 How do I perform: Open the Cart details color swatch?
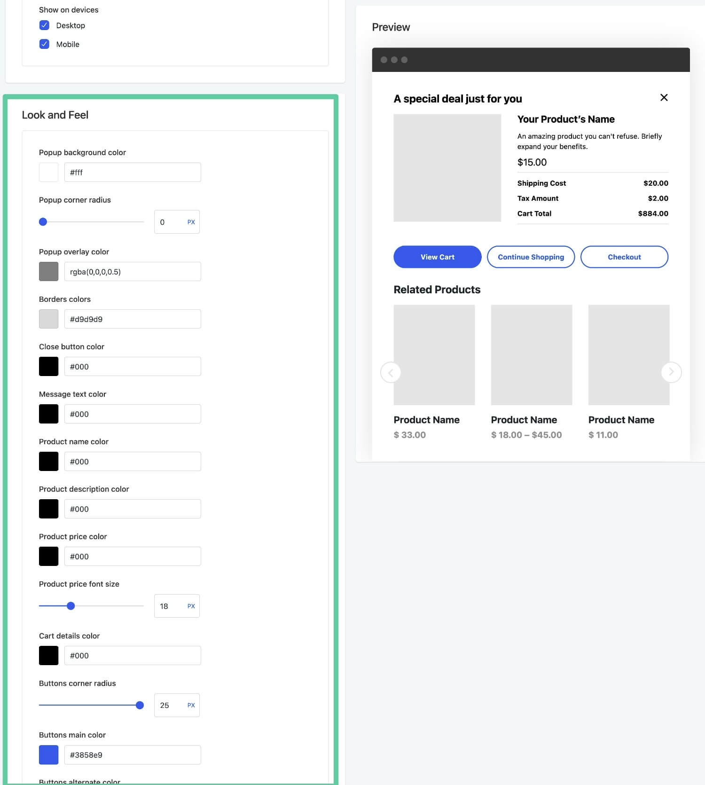coord(48,656)
